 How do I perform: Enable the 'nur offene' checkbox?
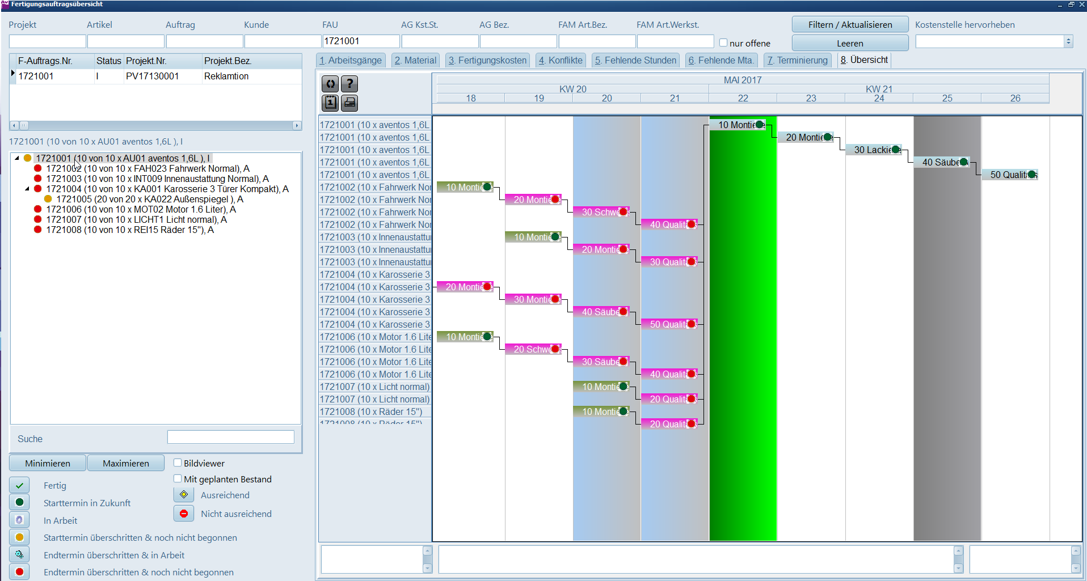[723, 43]
